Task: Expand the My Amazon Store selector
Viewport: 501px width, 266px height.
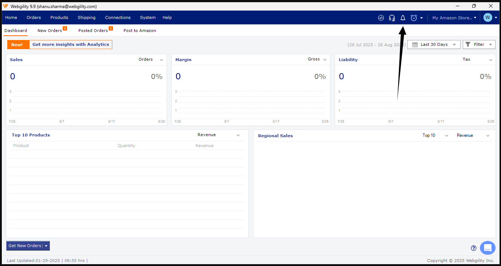Action: coord(454,18)
